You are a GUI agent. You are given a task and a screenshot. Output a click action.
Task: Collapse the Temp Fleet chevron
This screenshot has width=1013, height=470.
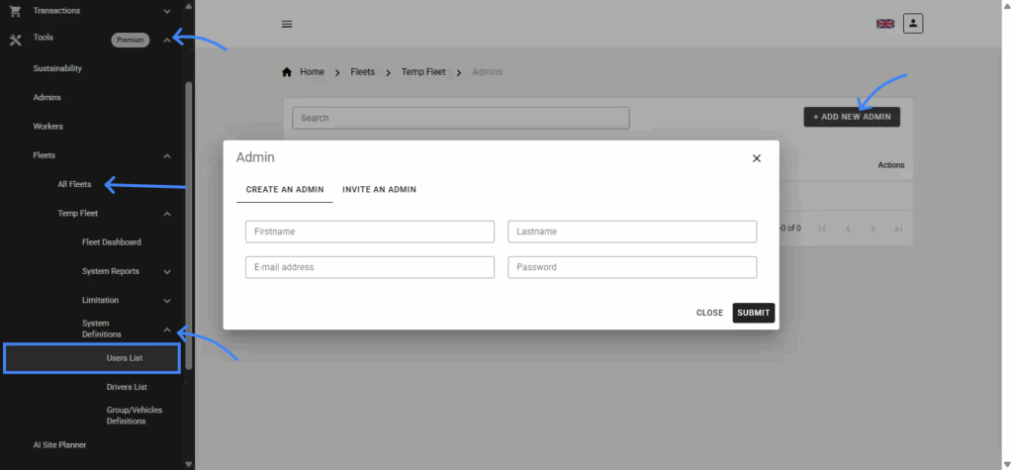click(167, 214)
